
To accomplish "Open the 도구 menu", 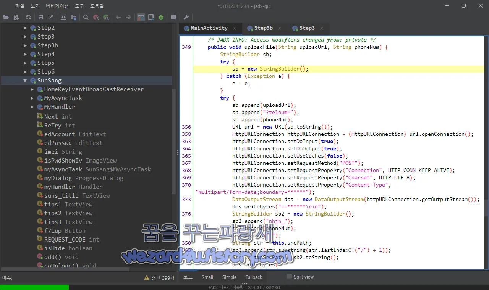I will pos(79,6).
